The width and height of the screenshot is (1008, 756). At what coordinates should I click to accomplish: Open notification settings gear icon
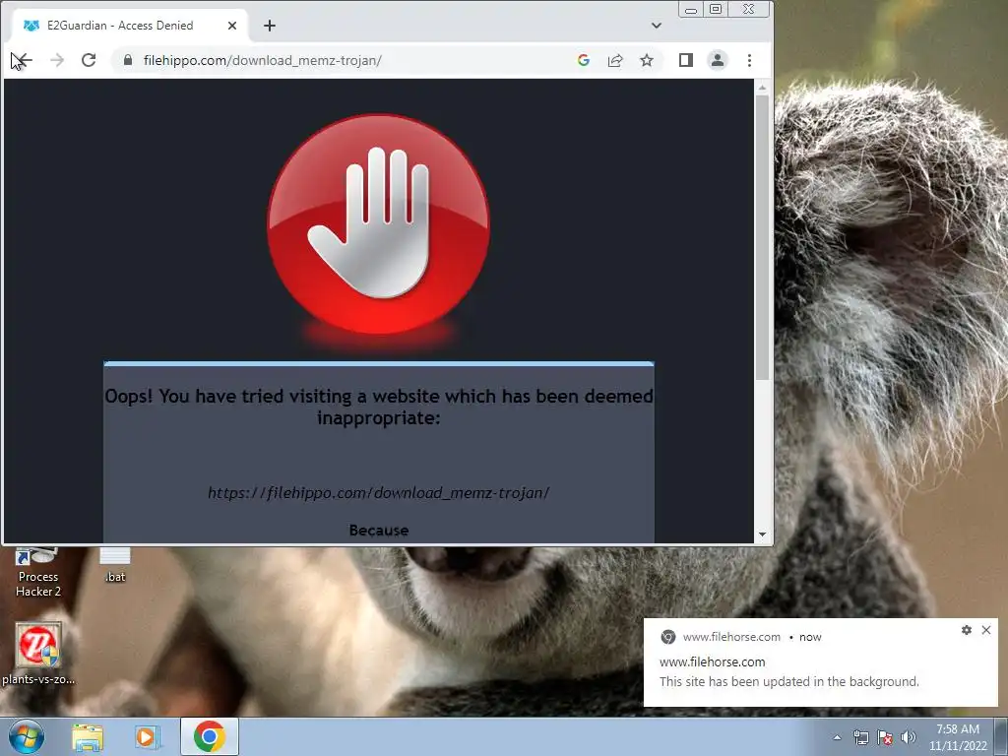pyautogui.click(x=967, y=630)
